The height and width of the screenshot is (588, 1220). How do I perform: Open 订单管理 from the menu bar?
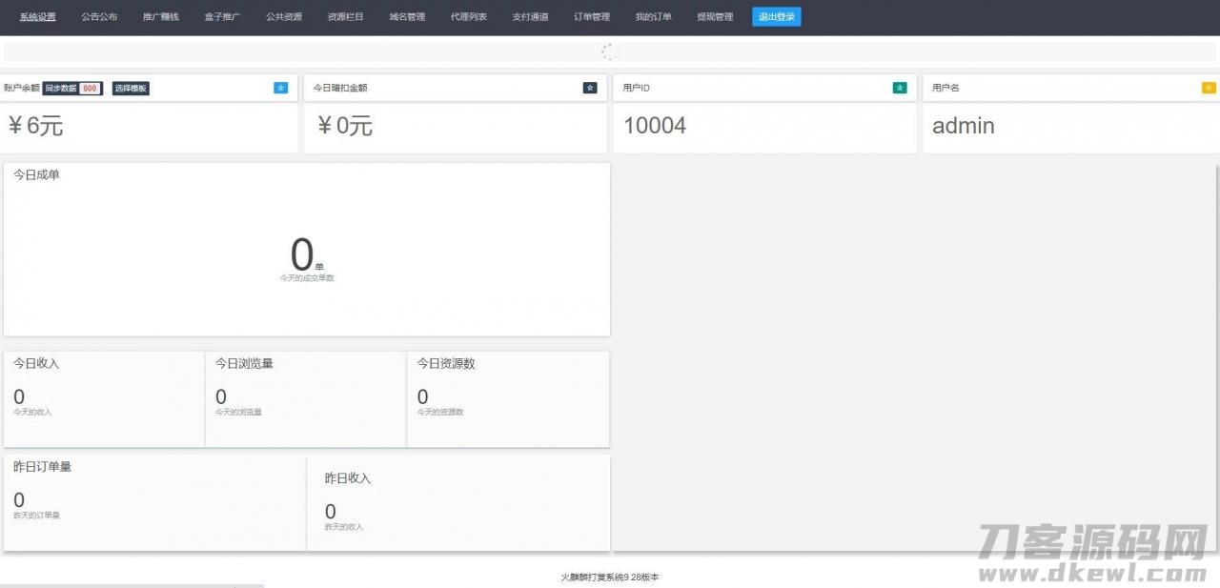[591, 16]
